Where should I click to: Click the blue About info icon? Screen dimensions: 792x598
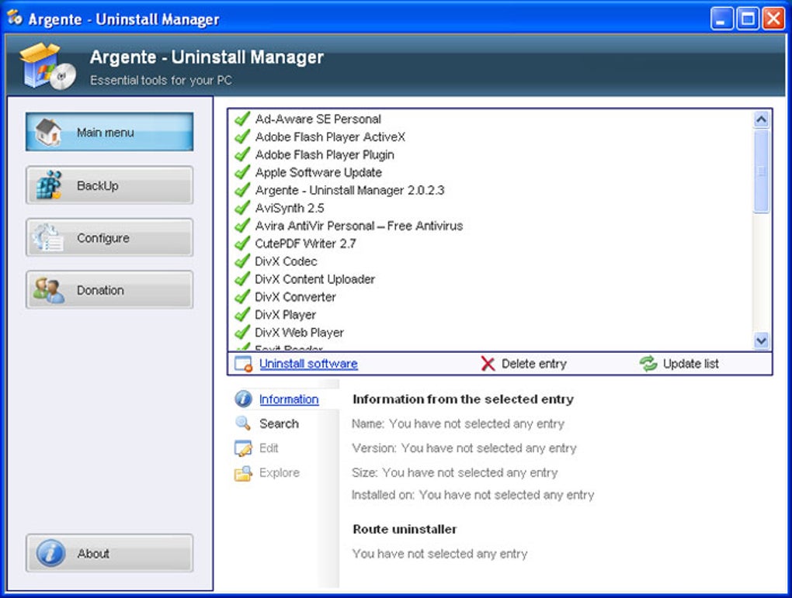click(x=50, y=553)
